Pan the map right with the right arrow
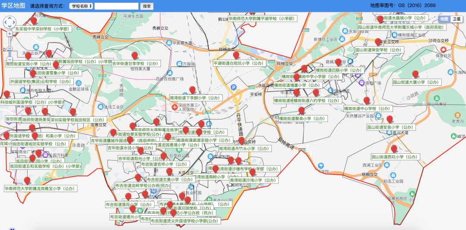 (x=14, y=22)
